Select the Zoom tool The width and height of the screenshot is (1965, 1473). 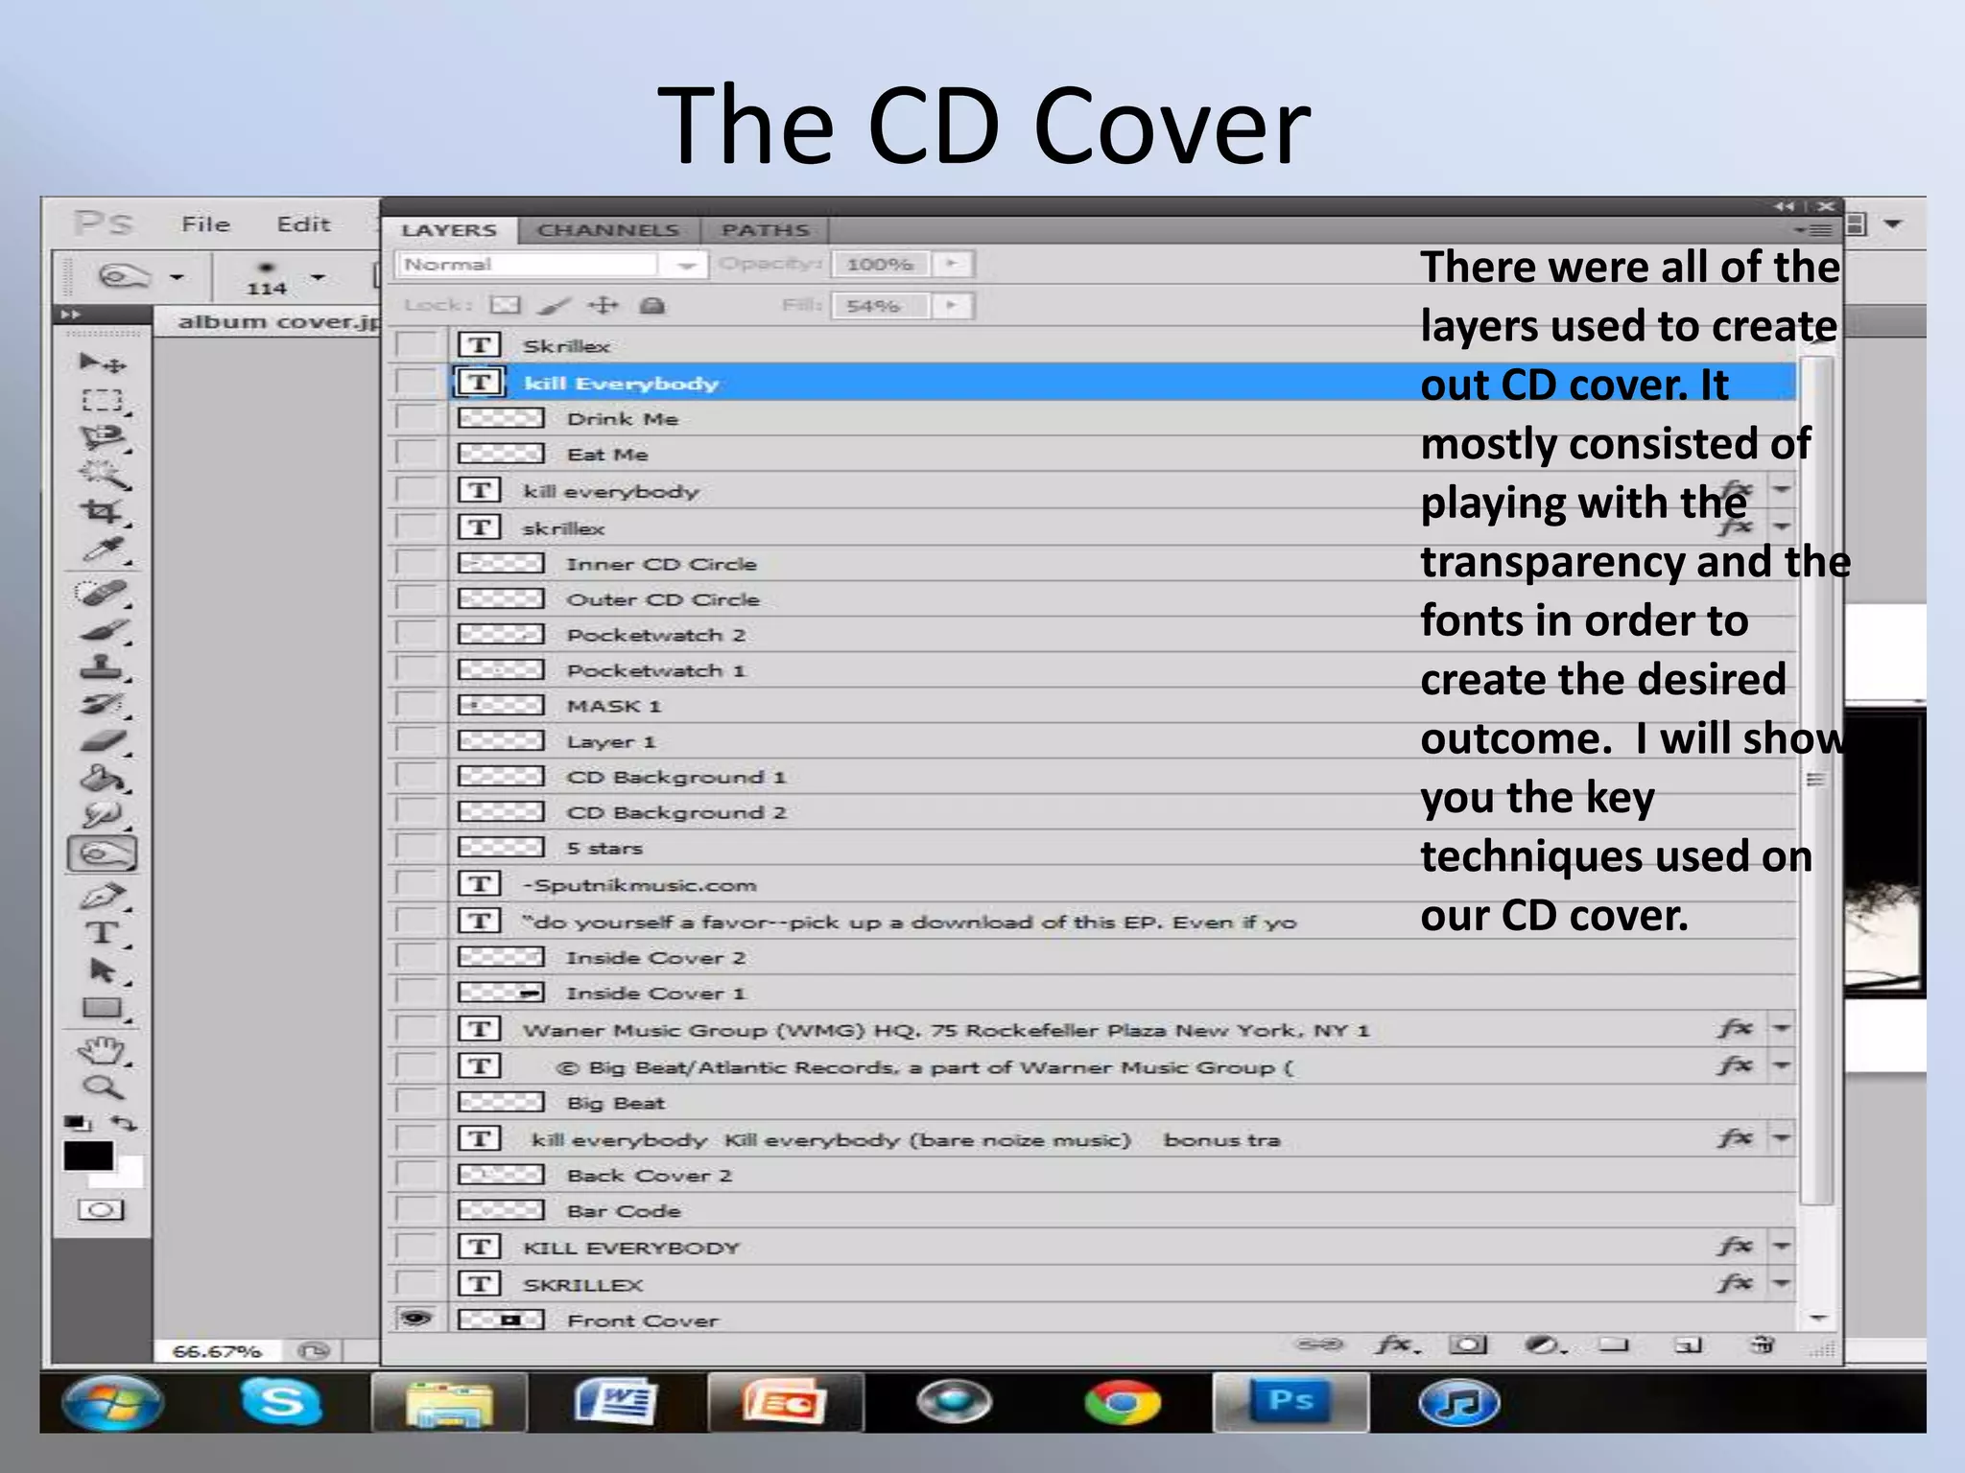point(102,1087)
